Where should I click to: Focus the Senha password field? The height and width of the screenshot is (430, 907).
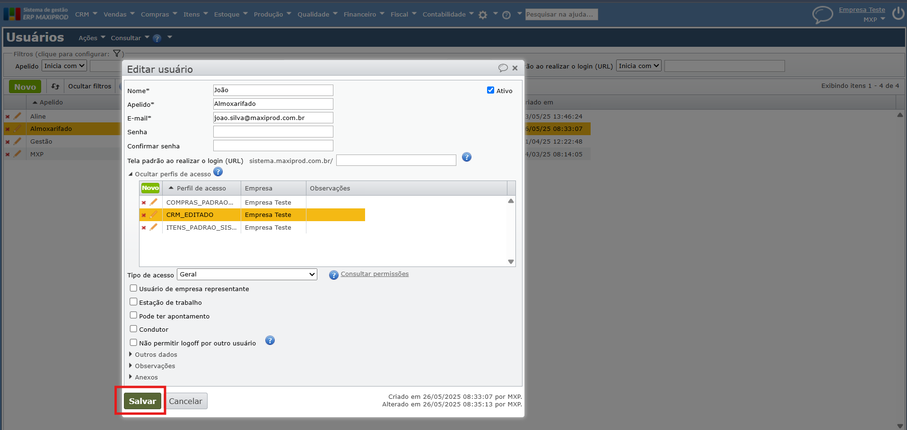point(273,131)
